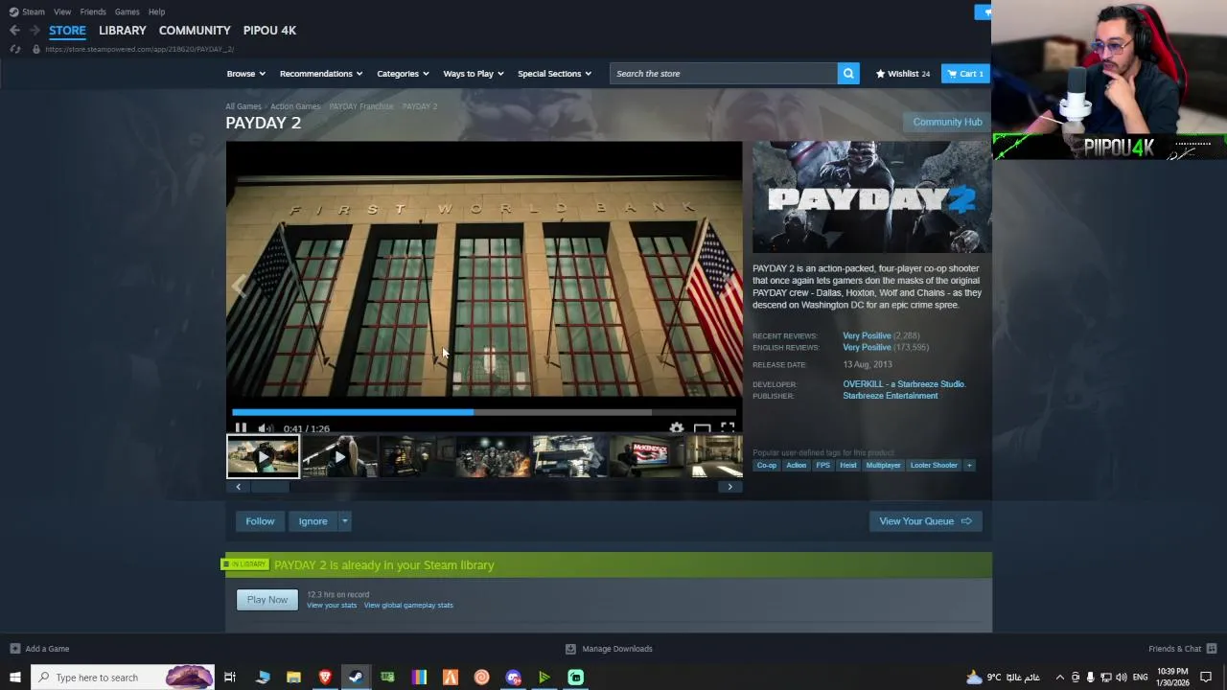Open the Help menu
1227x690 pixels.
pyautogui.click(x=156, y=11)
